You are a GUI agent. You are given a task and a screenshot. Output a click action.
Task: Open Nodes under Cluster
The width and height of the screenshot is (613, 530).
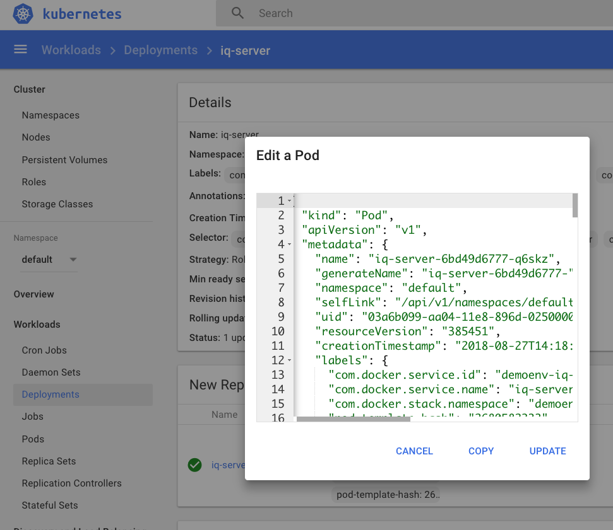tap(35, 137)
